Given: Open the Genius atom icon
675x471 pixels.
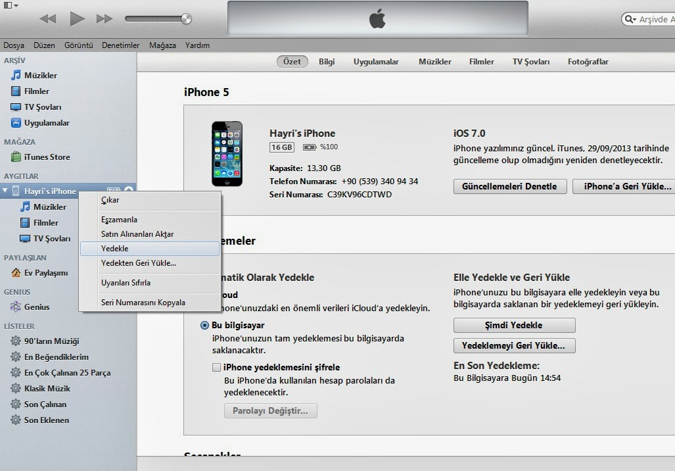Looking at the screenshot, I should [16, 307].
